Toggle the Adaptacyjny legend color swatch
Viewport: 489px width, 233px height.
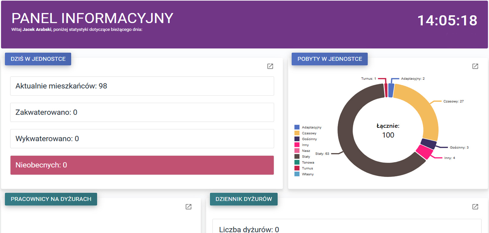(x=297, y=128)
